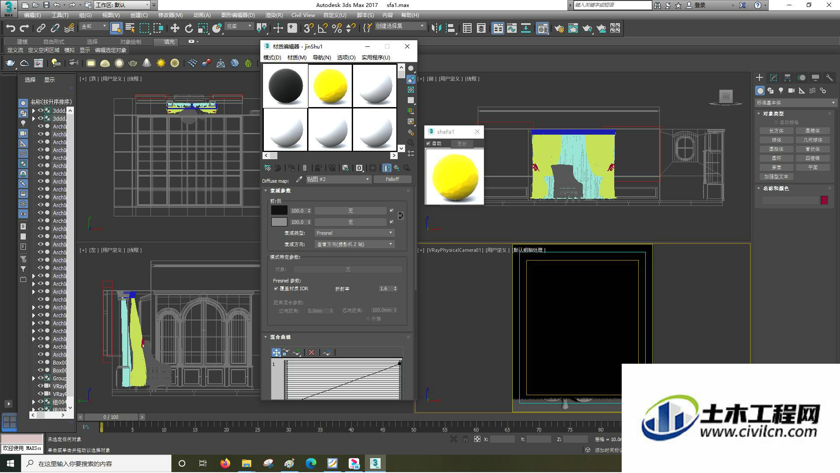
Task: Click front 无 map slot button
Action: coord(350,211)
